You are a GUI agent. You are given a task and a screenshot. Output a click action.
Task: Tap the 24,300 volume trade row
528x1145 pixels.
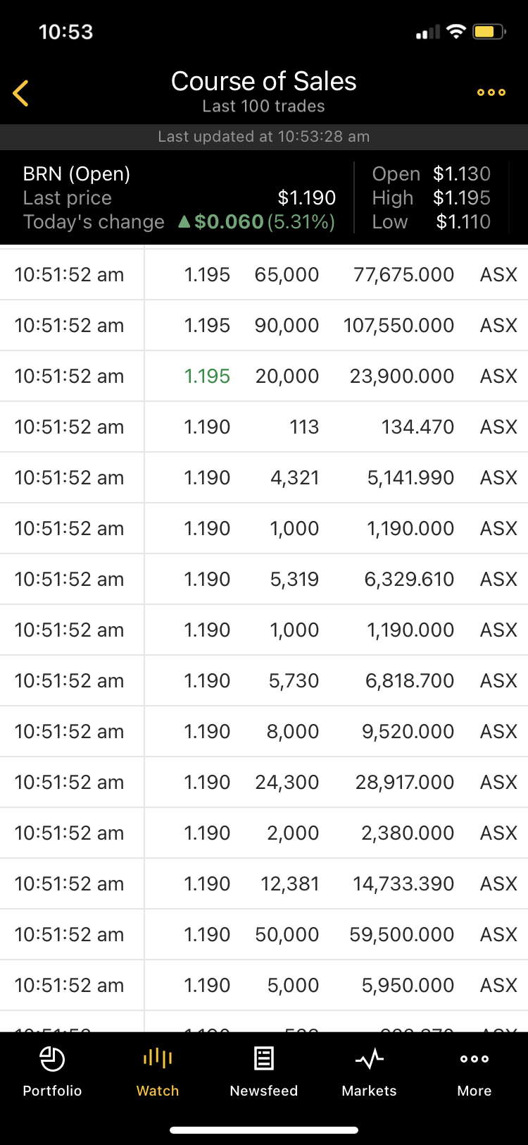[264, 782]
